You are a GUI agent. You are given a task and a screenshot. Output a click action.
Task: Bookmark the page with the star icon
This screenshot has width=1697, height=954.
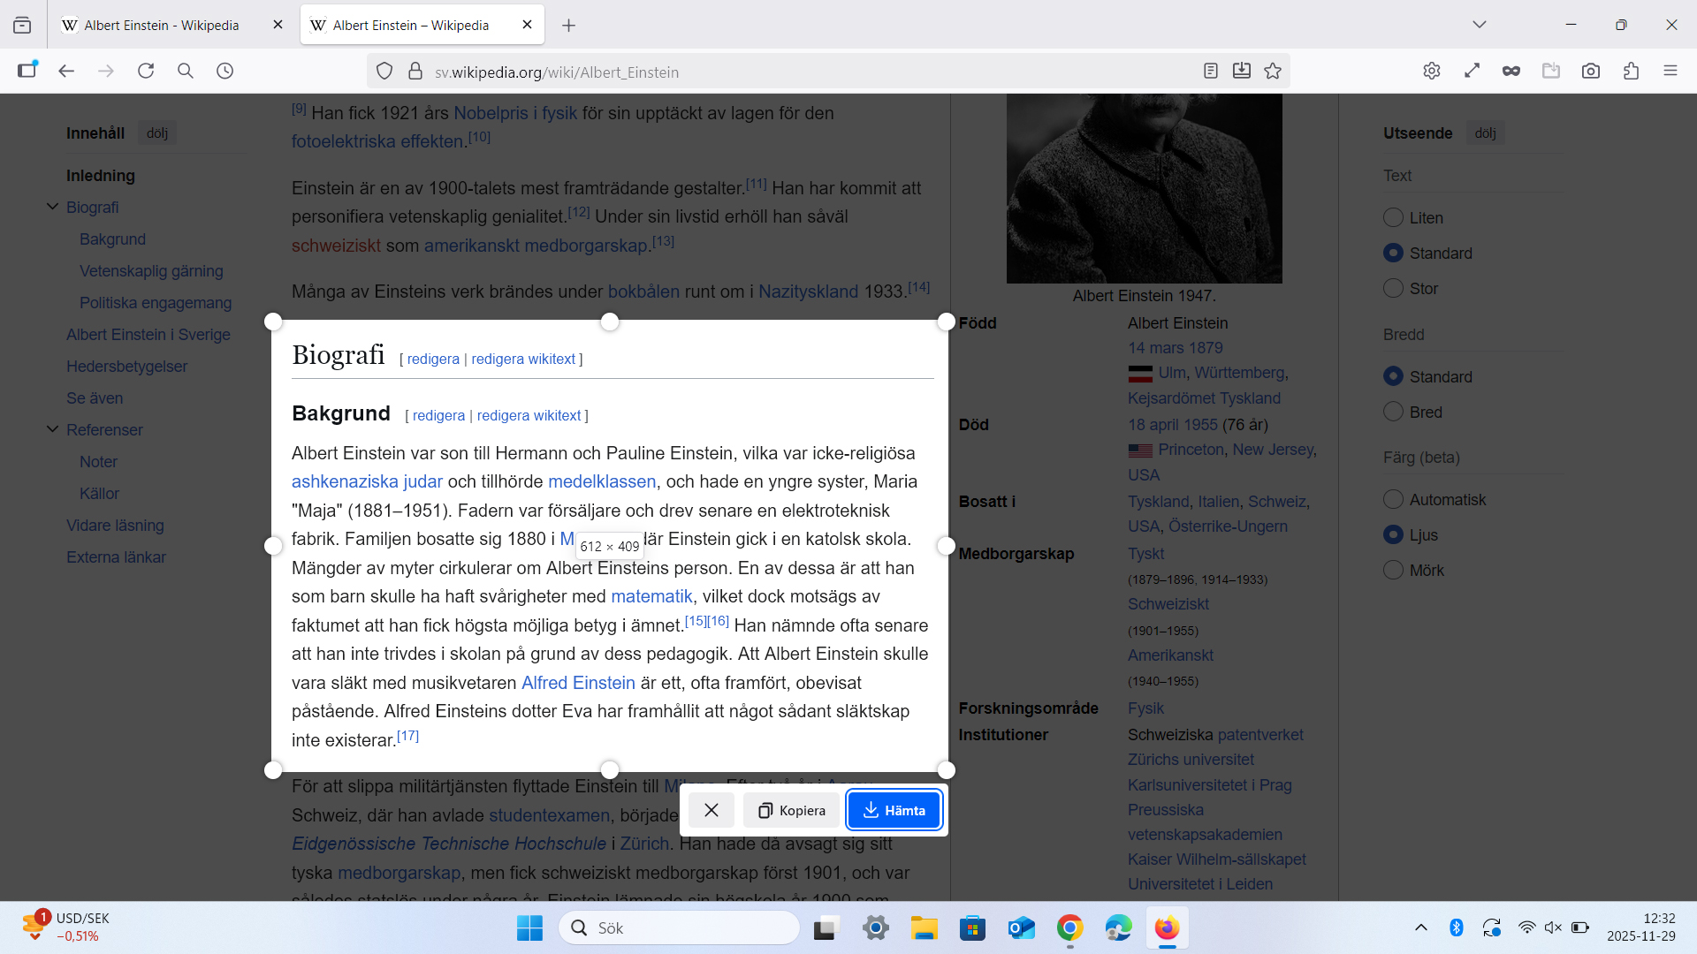point(1273,72)
